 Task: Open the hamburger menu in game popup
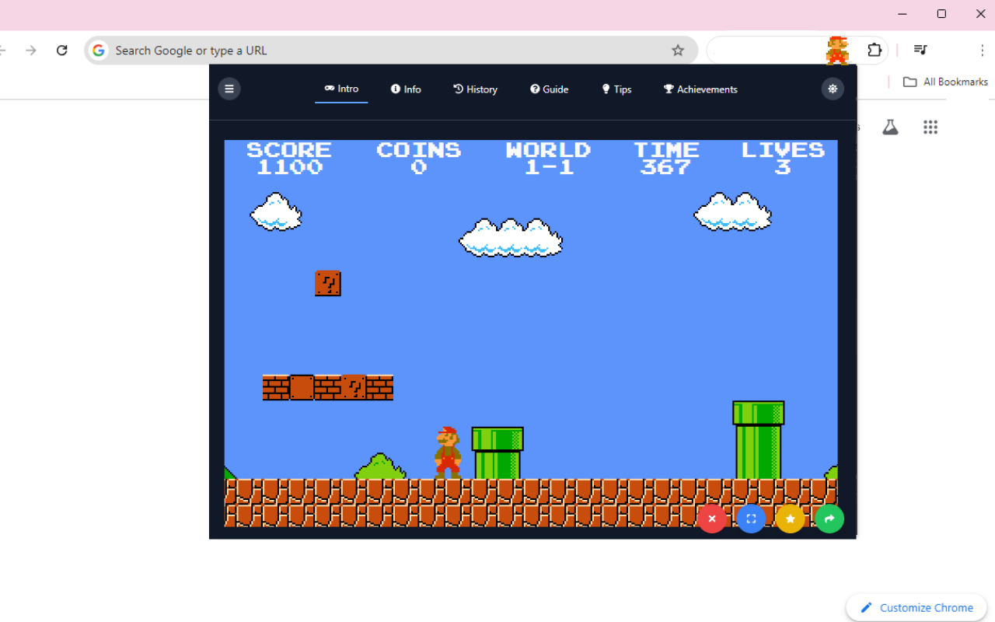click(x=229, y=89)
